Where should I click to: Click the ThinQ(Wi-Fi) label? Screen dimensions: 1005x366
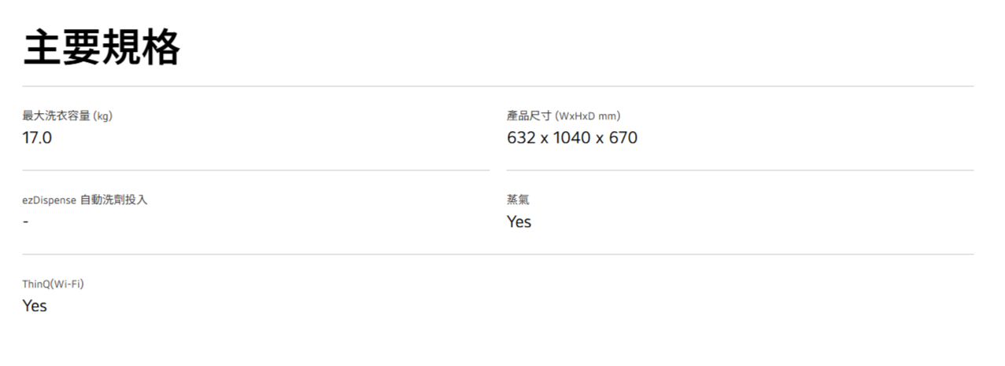tap(53, 284)
